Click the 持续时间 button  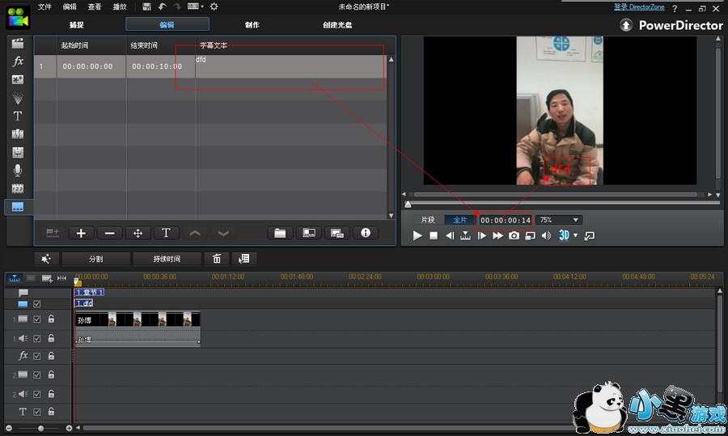167,259
